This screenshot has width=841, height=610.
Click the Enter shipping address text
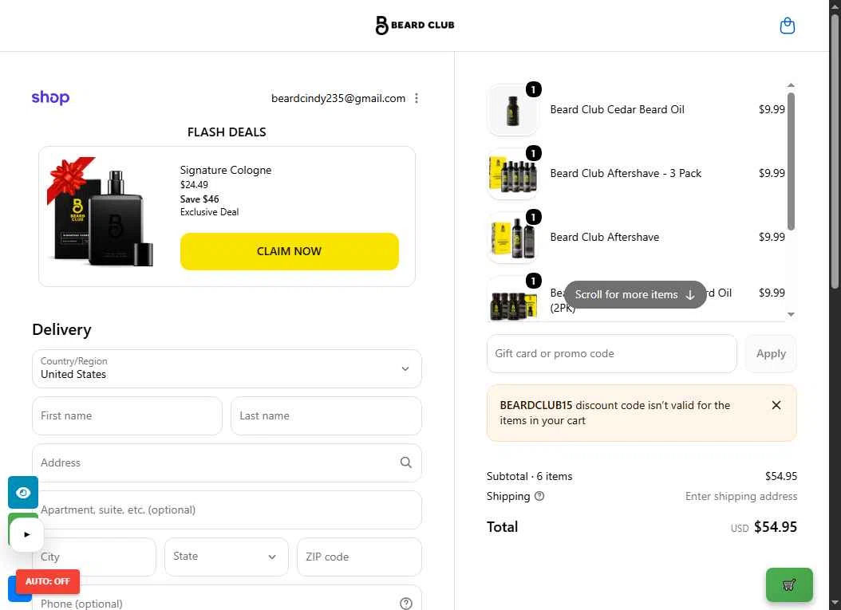point(740,496)
